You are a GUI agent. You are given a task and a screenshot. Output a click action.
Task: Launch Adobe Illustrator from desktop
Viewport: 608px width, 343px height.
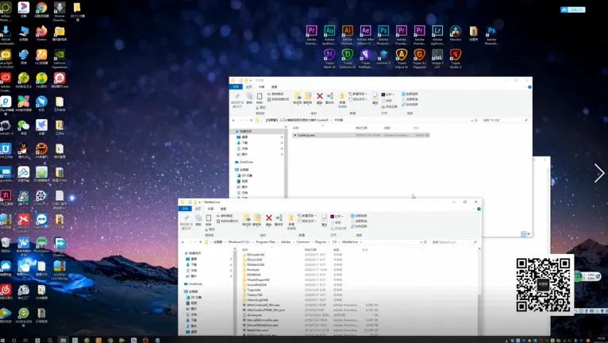[348, 34]
